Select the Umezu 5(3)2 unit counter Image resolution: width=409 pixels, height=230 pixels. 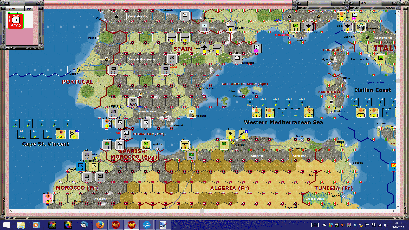coord(16,21)
